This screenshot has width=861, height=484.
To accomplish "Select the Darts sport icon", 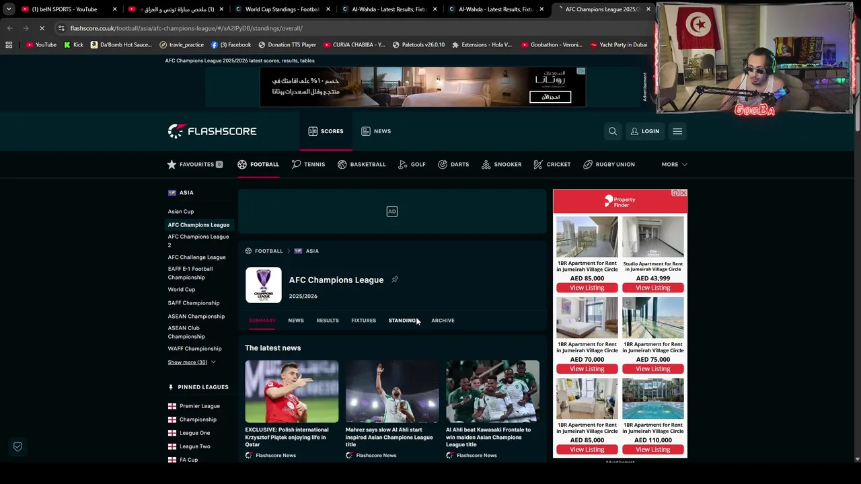I will [443, 164].
